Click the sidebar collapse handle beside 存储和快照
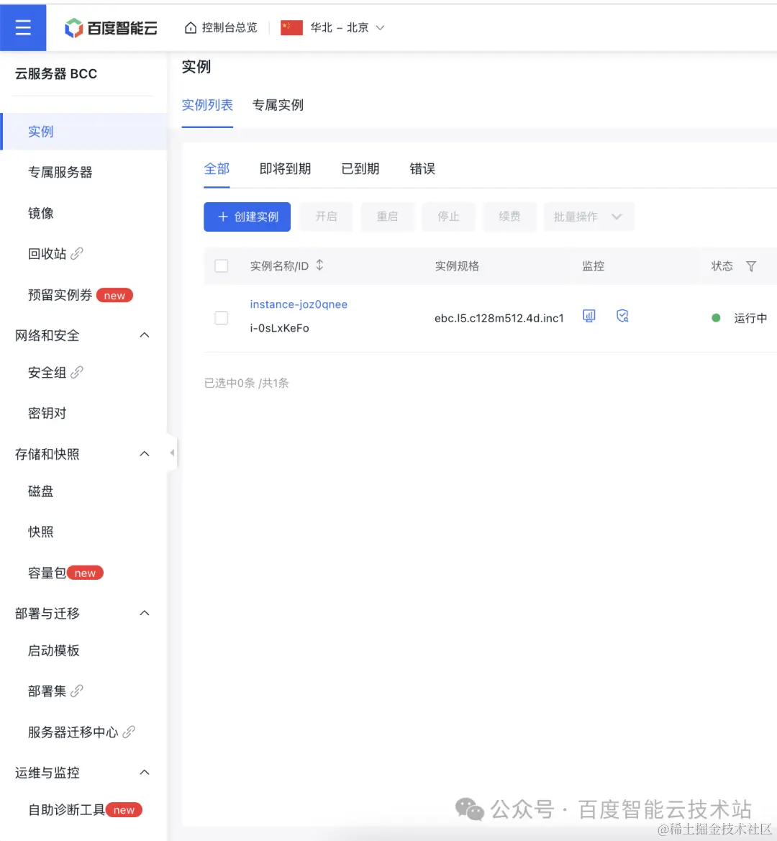The height and width of the screenshot is (841, 777). pos(172,453)
